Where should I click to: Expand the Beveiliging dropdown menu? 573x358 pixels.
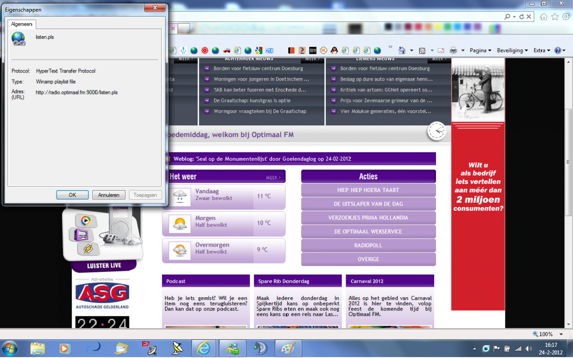(x=513, y=51)
